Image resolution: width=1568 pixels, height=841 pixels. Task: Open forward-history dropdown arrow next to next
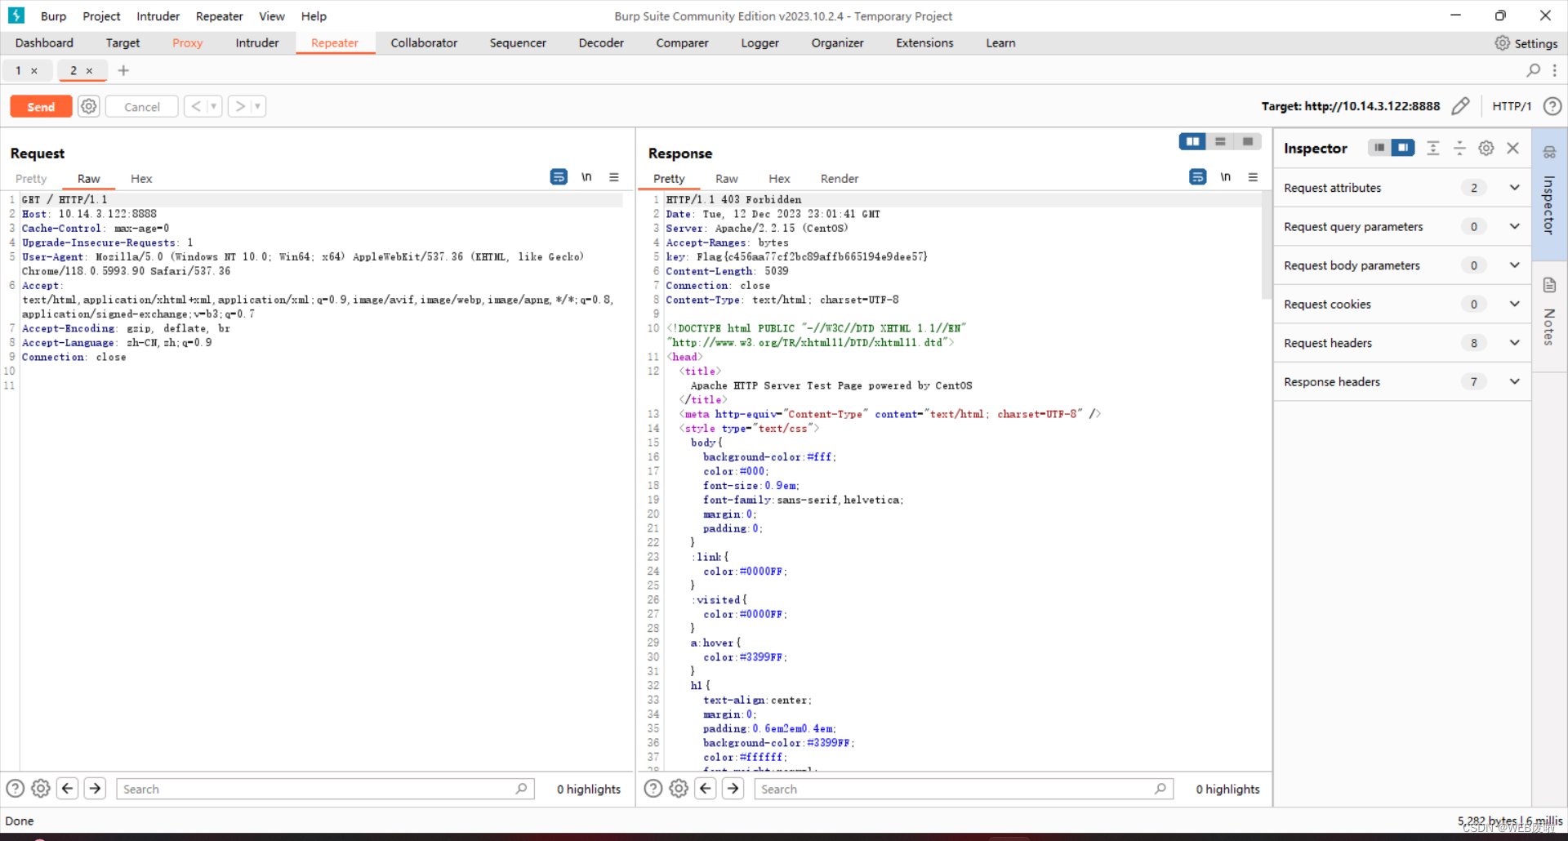(258, 106)
